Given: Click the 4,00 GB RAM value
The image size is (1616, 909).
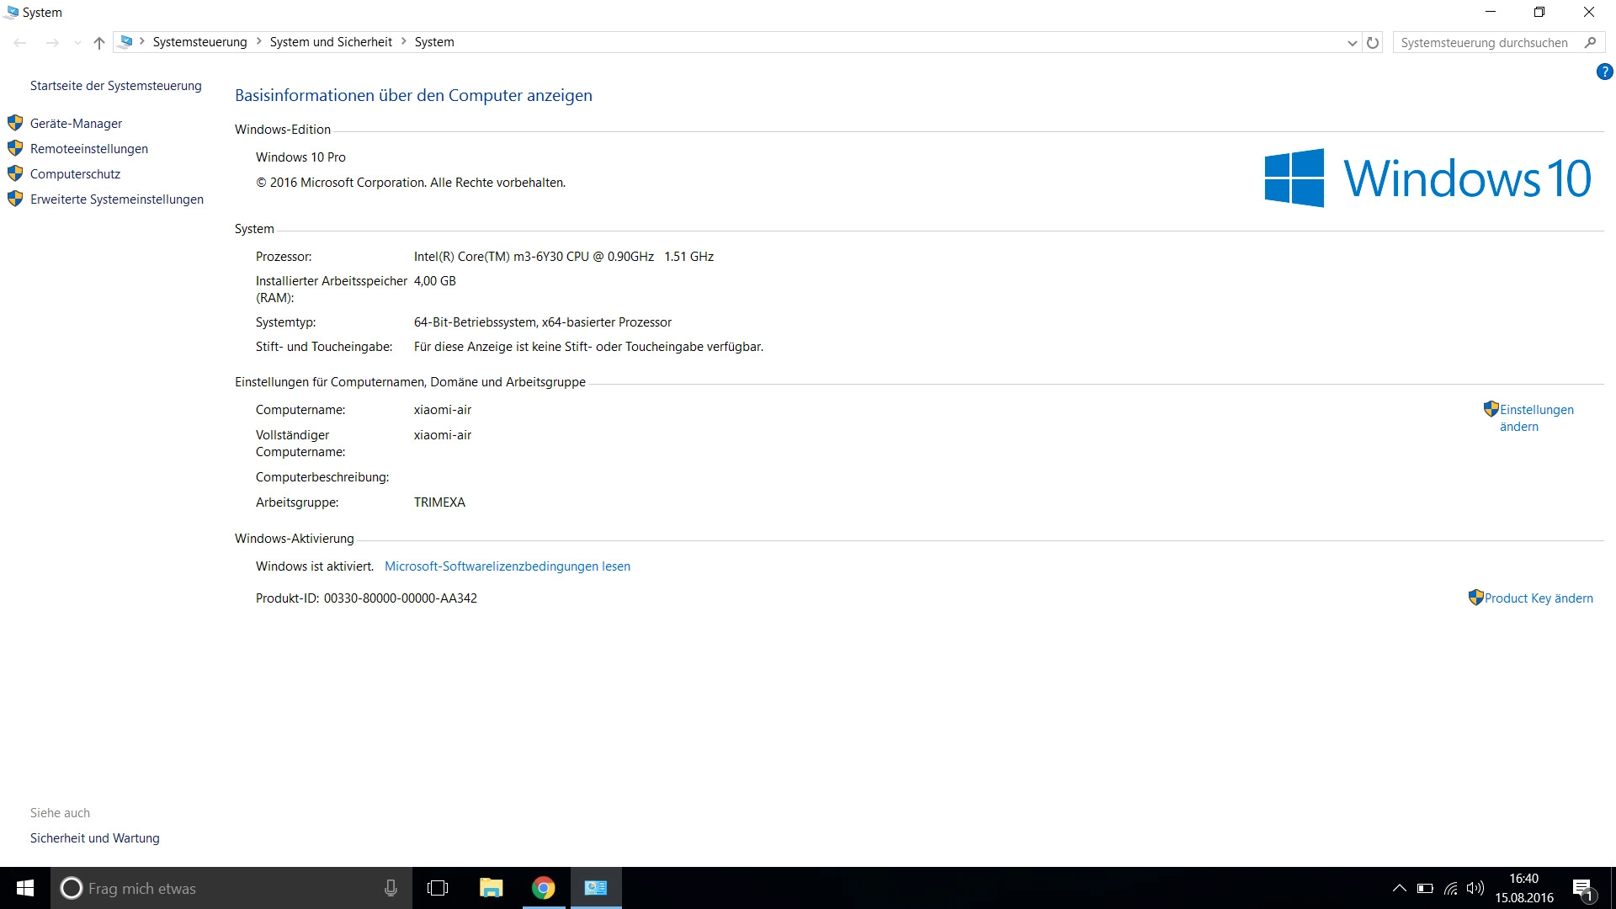Looking at the screenshot, I should pyautogui.click(x=435, y=281).
